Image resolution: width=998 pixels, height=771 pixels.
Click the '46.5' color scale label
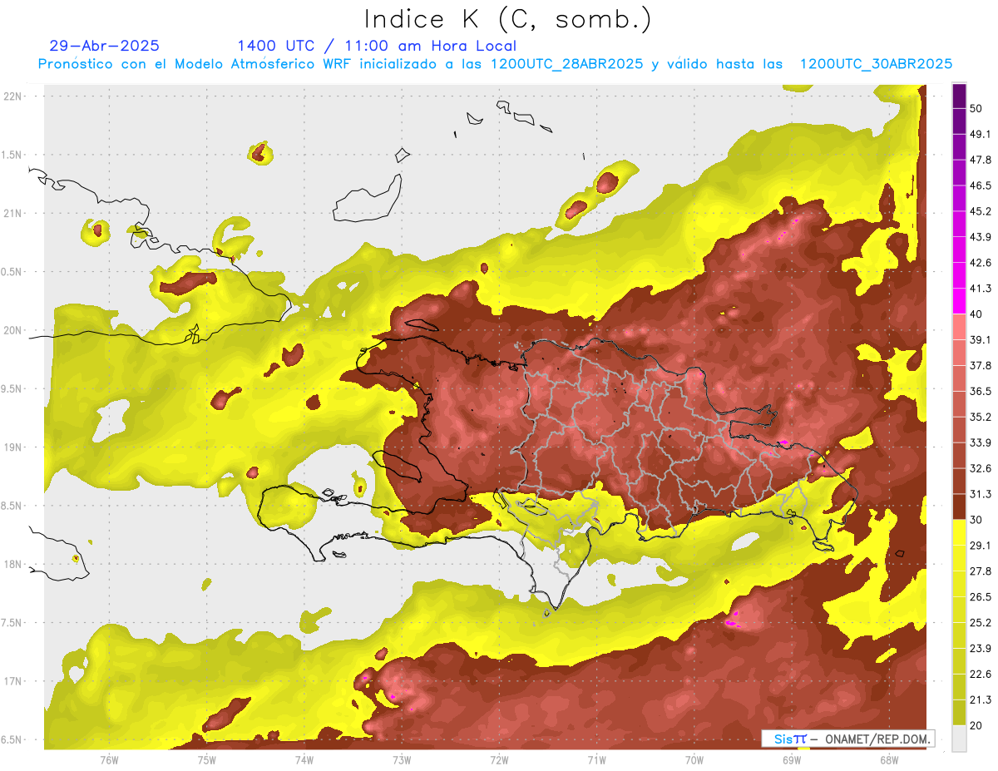click(981, 185)
